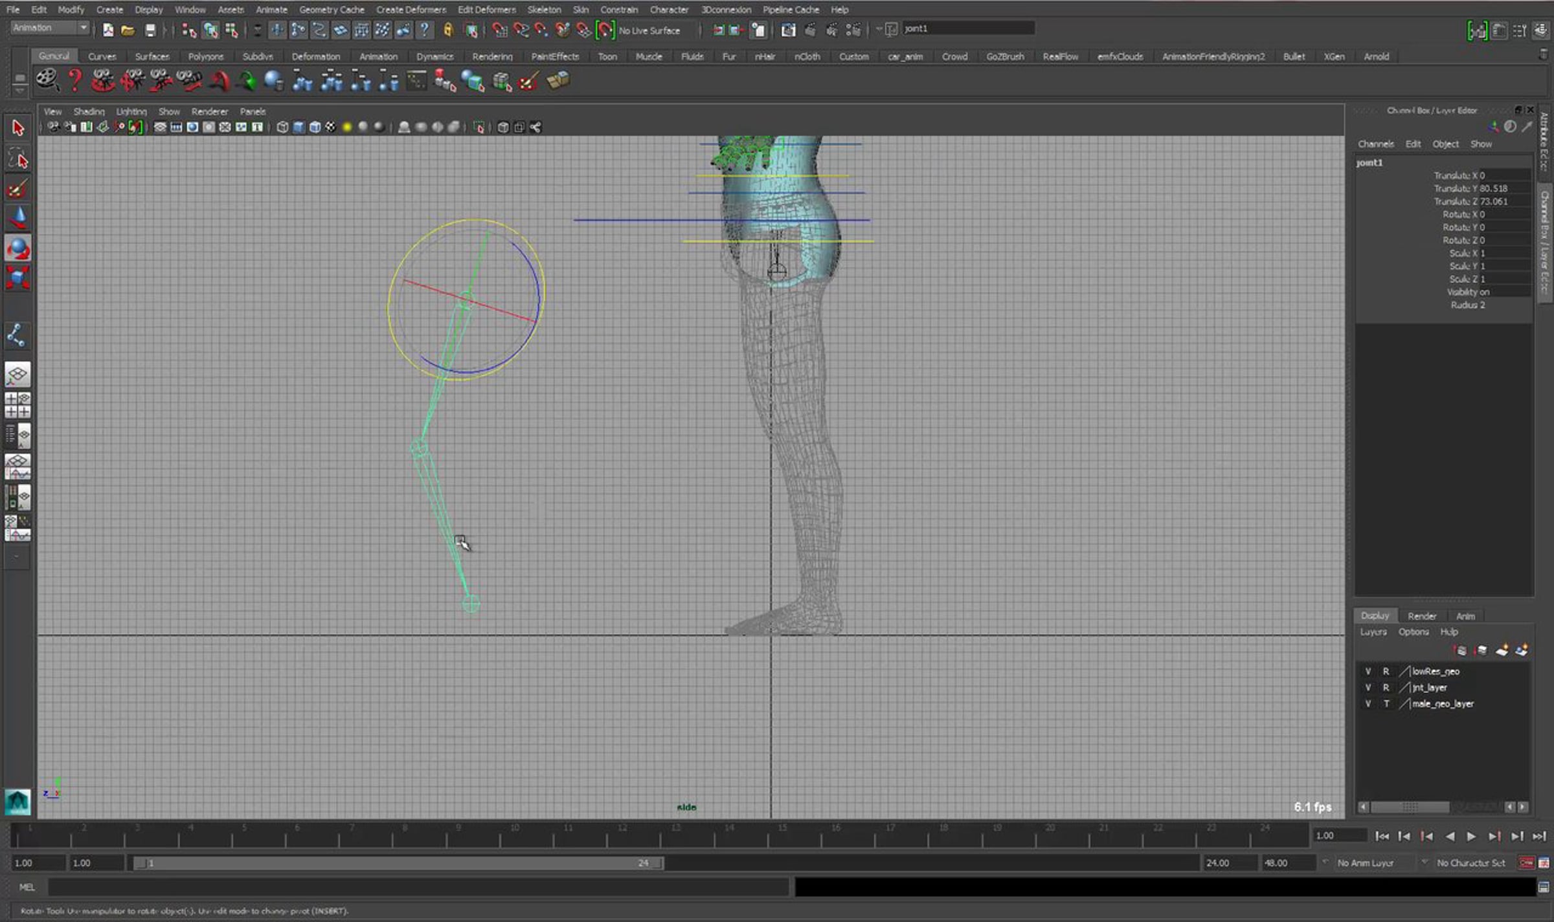The image size is (1554, 922).
Task: Switch to the Anim layer tab
Action: click(x=1465, y=616)
